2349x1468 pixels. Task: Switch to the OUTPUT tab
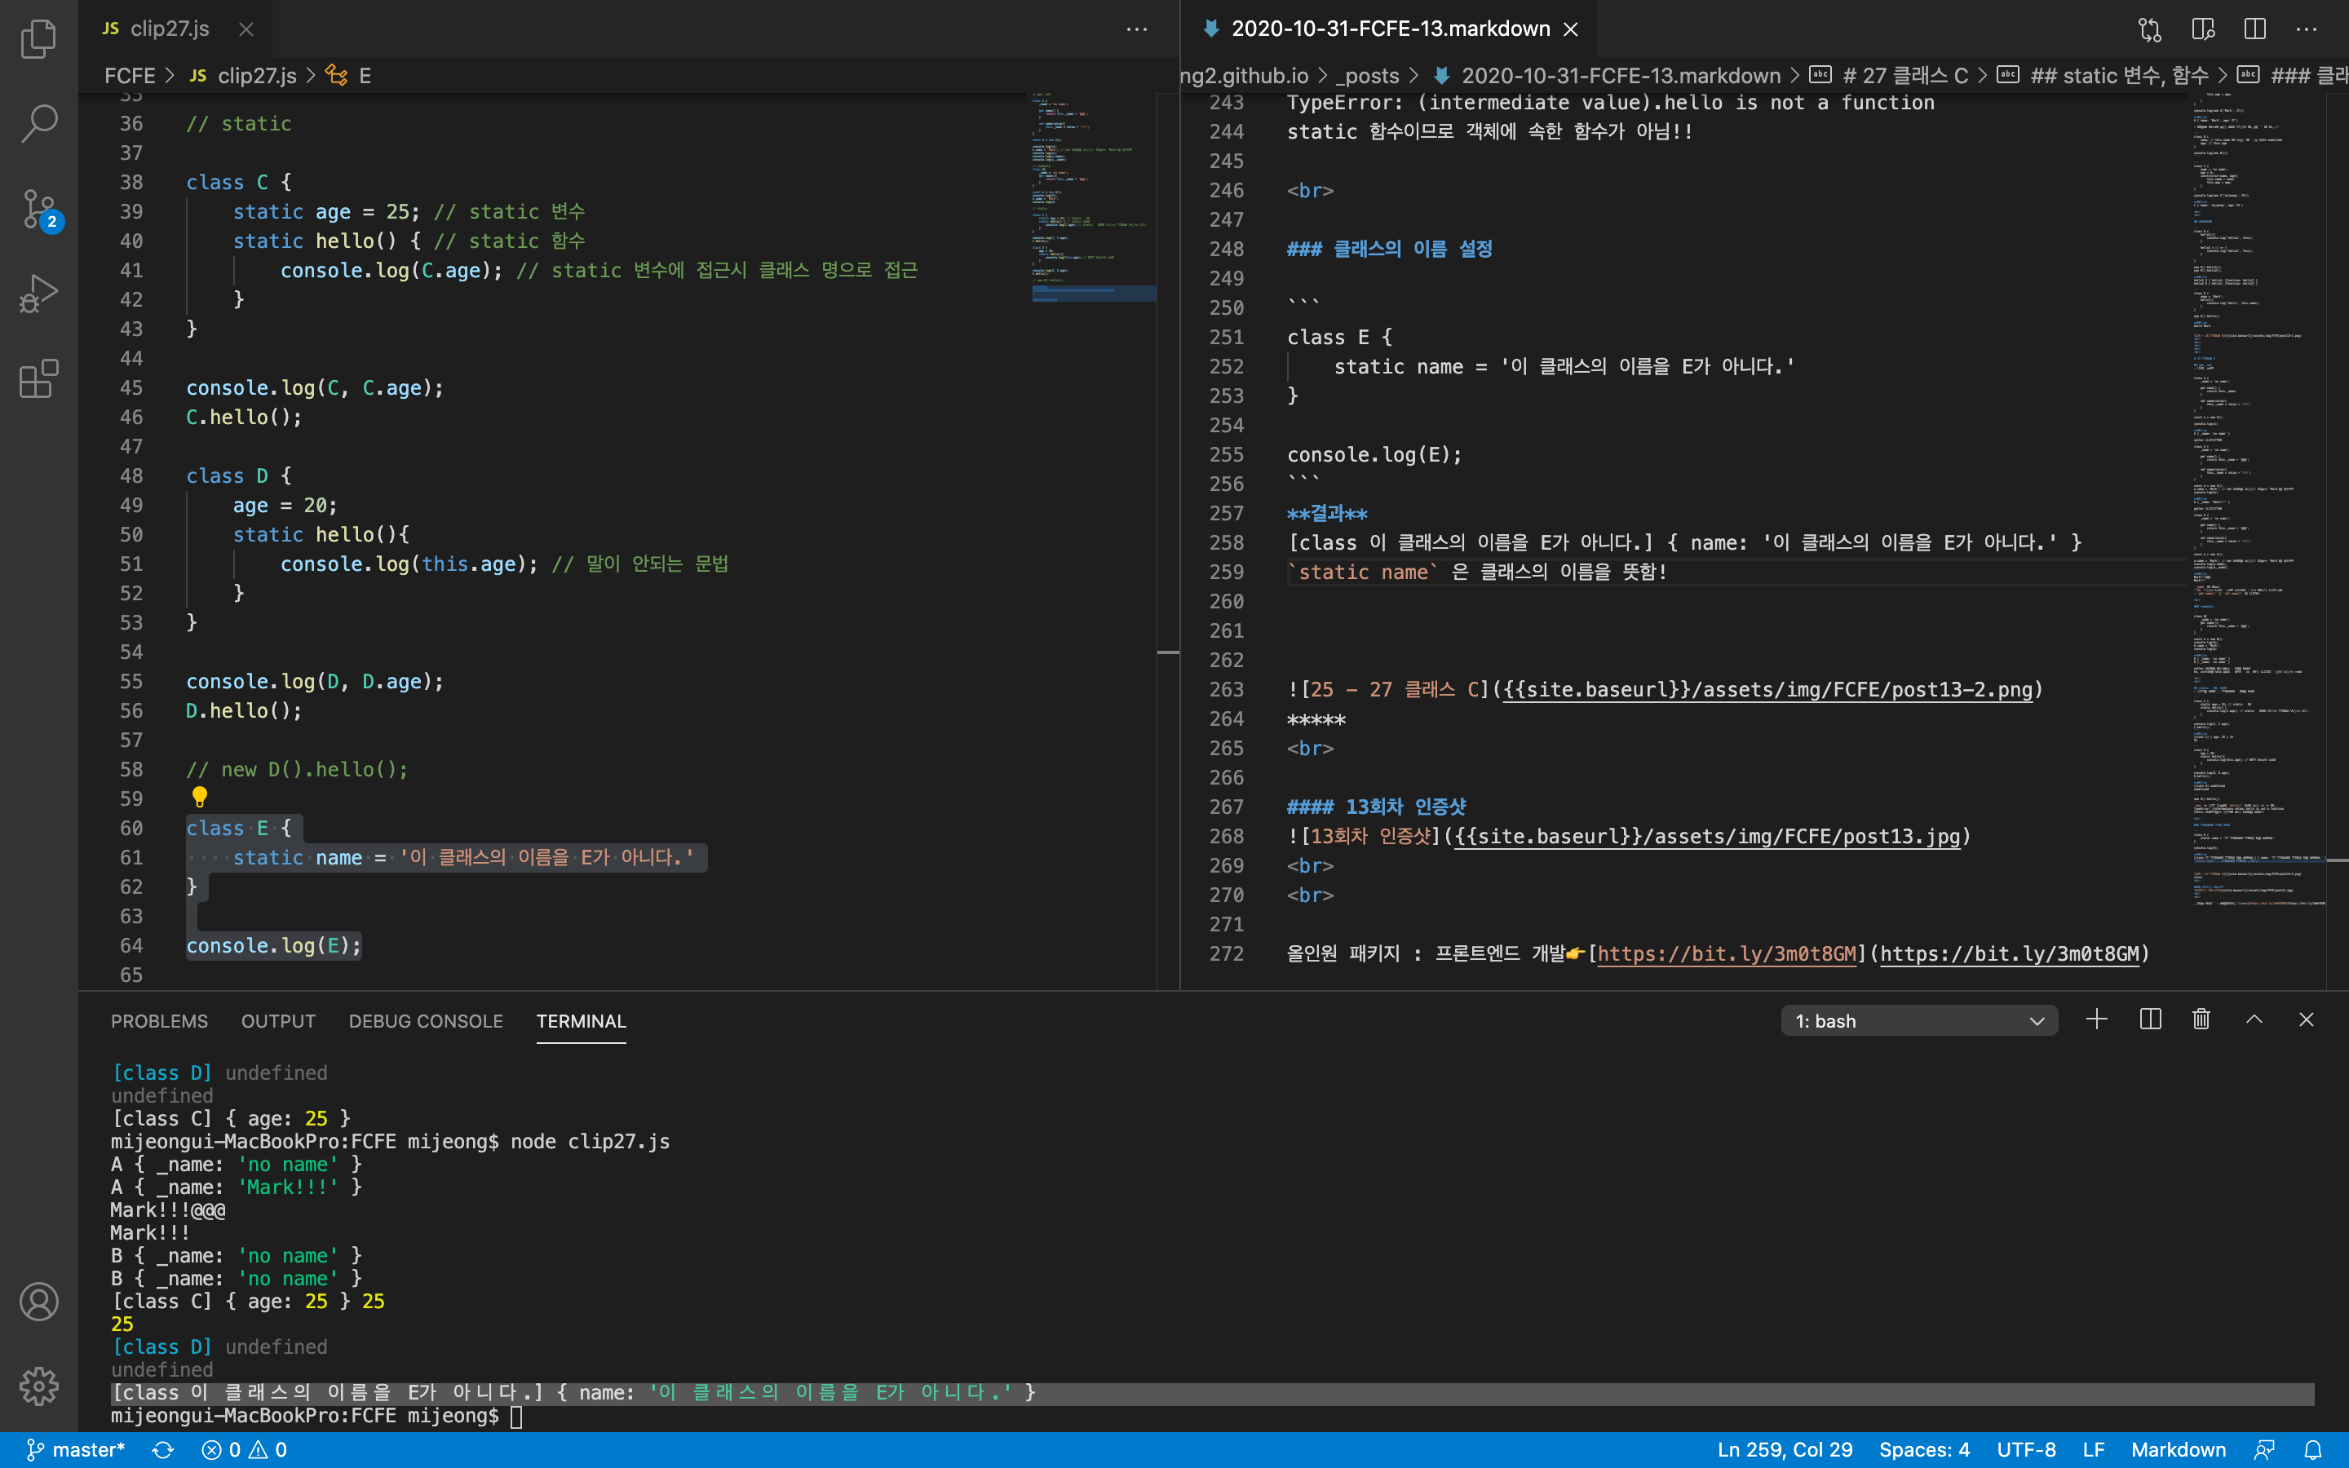tap(279, 1021)
